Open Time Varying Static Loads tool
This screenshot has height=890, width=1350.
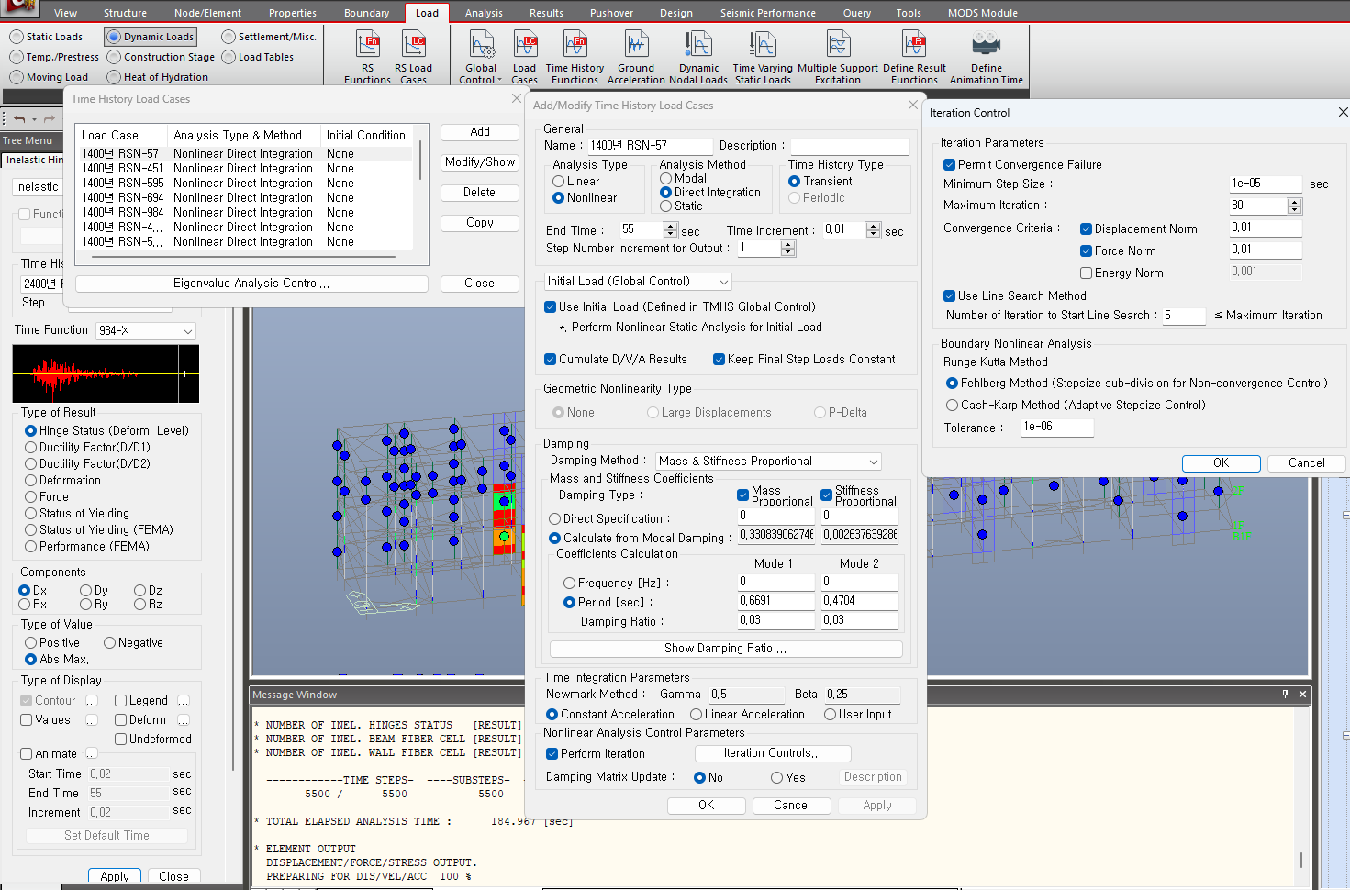coord(763,57)
